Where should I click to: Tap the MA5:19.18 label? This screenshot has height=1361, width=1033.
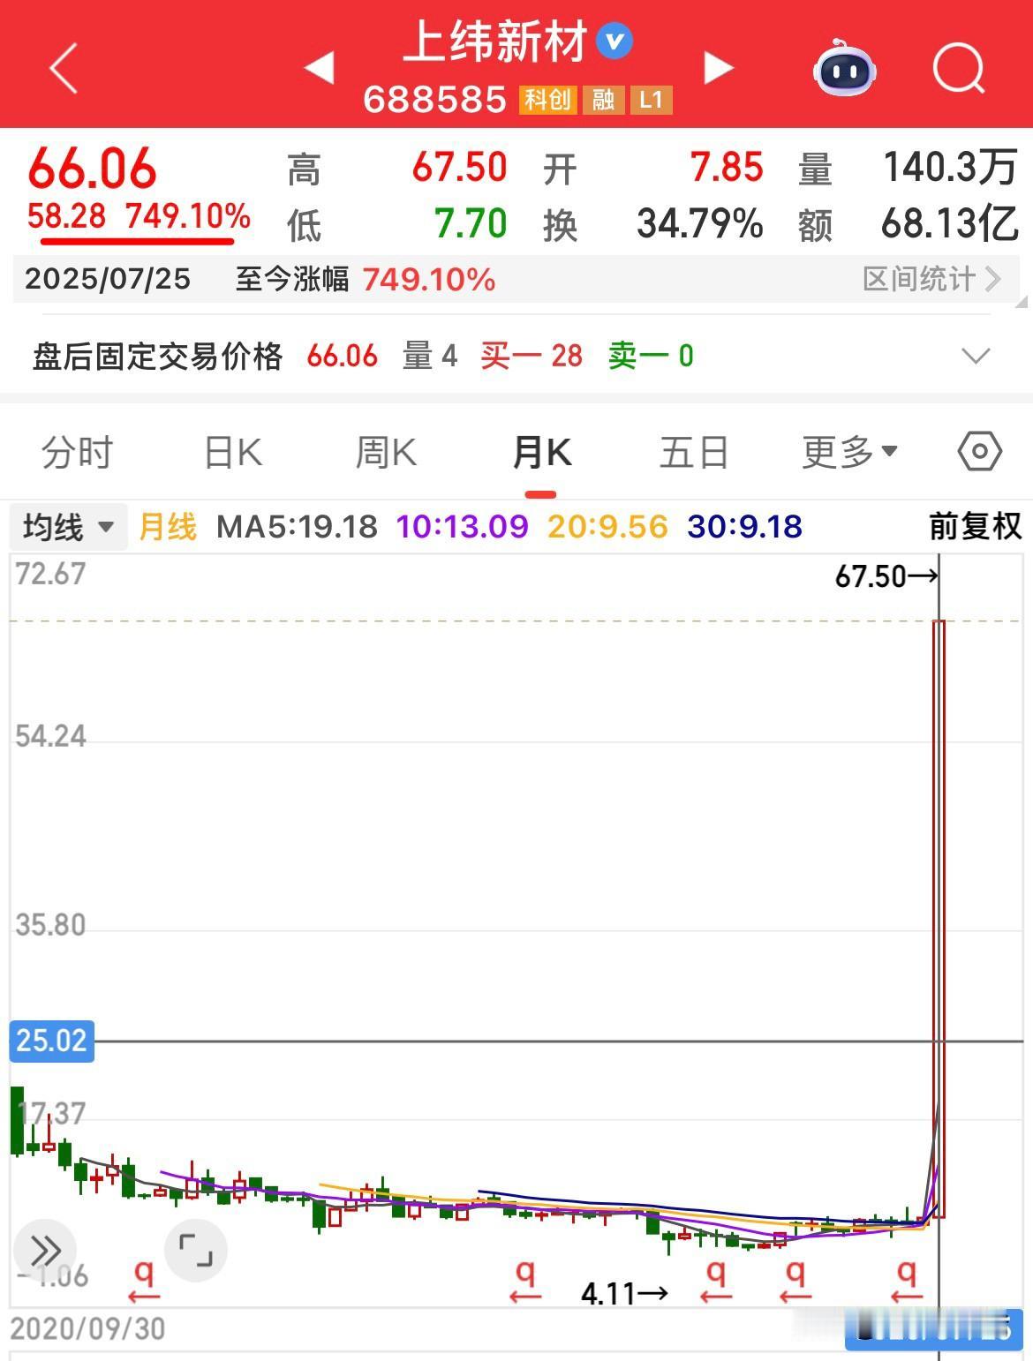click(x=297, y=527)
